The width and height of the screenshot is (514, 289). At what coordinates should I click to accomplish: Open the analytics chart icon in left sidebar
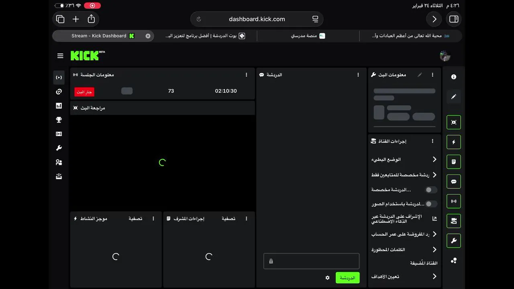(x=59, y=106)
